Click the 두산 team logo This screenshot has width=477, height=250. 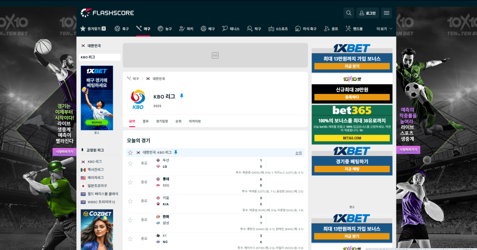(x=158, y=160)
